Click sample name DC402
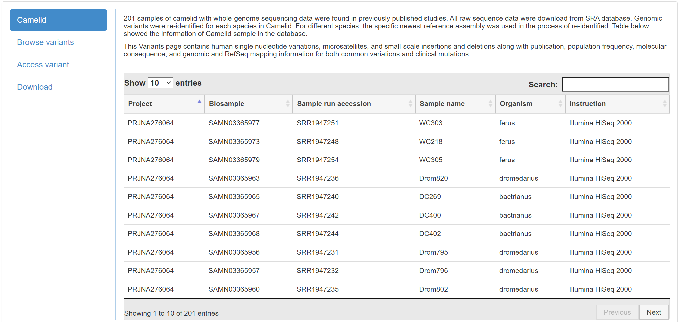This screenshot has width=680, height=322. point(430,234)
